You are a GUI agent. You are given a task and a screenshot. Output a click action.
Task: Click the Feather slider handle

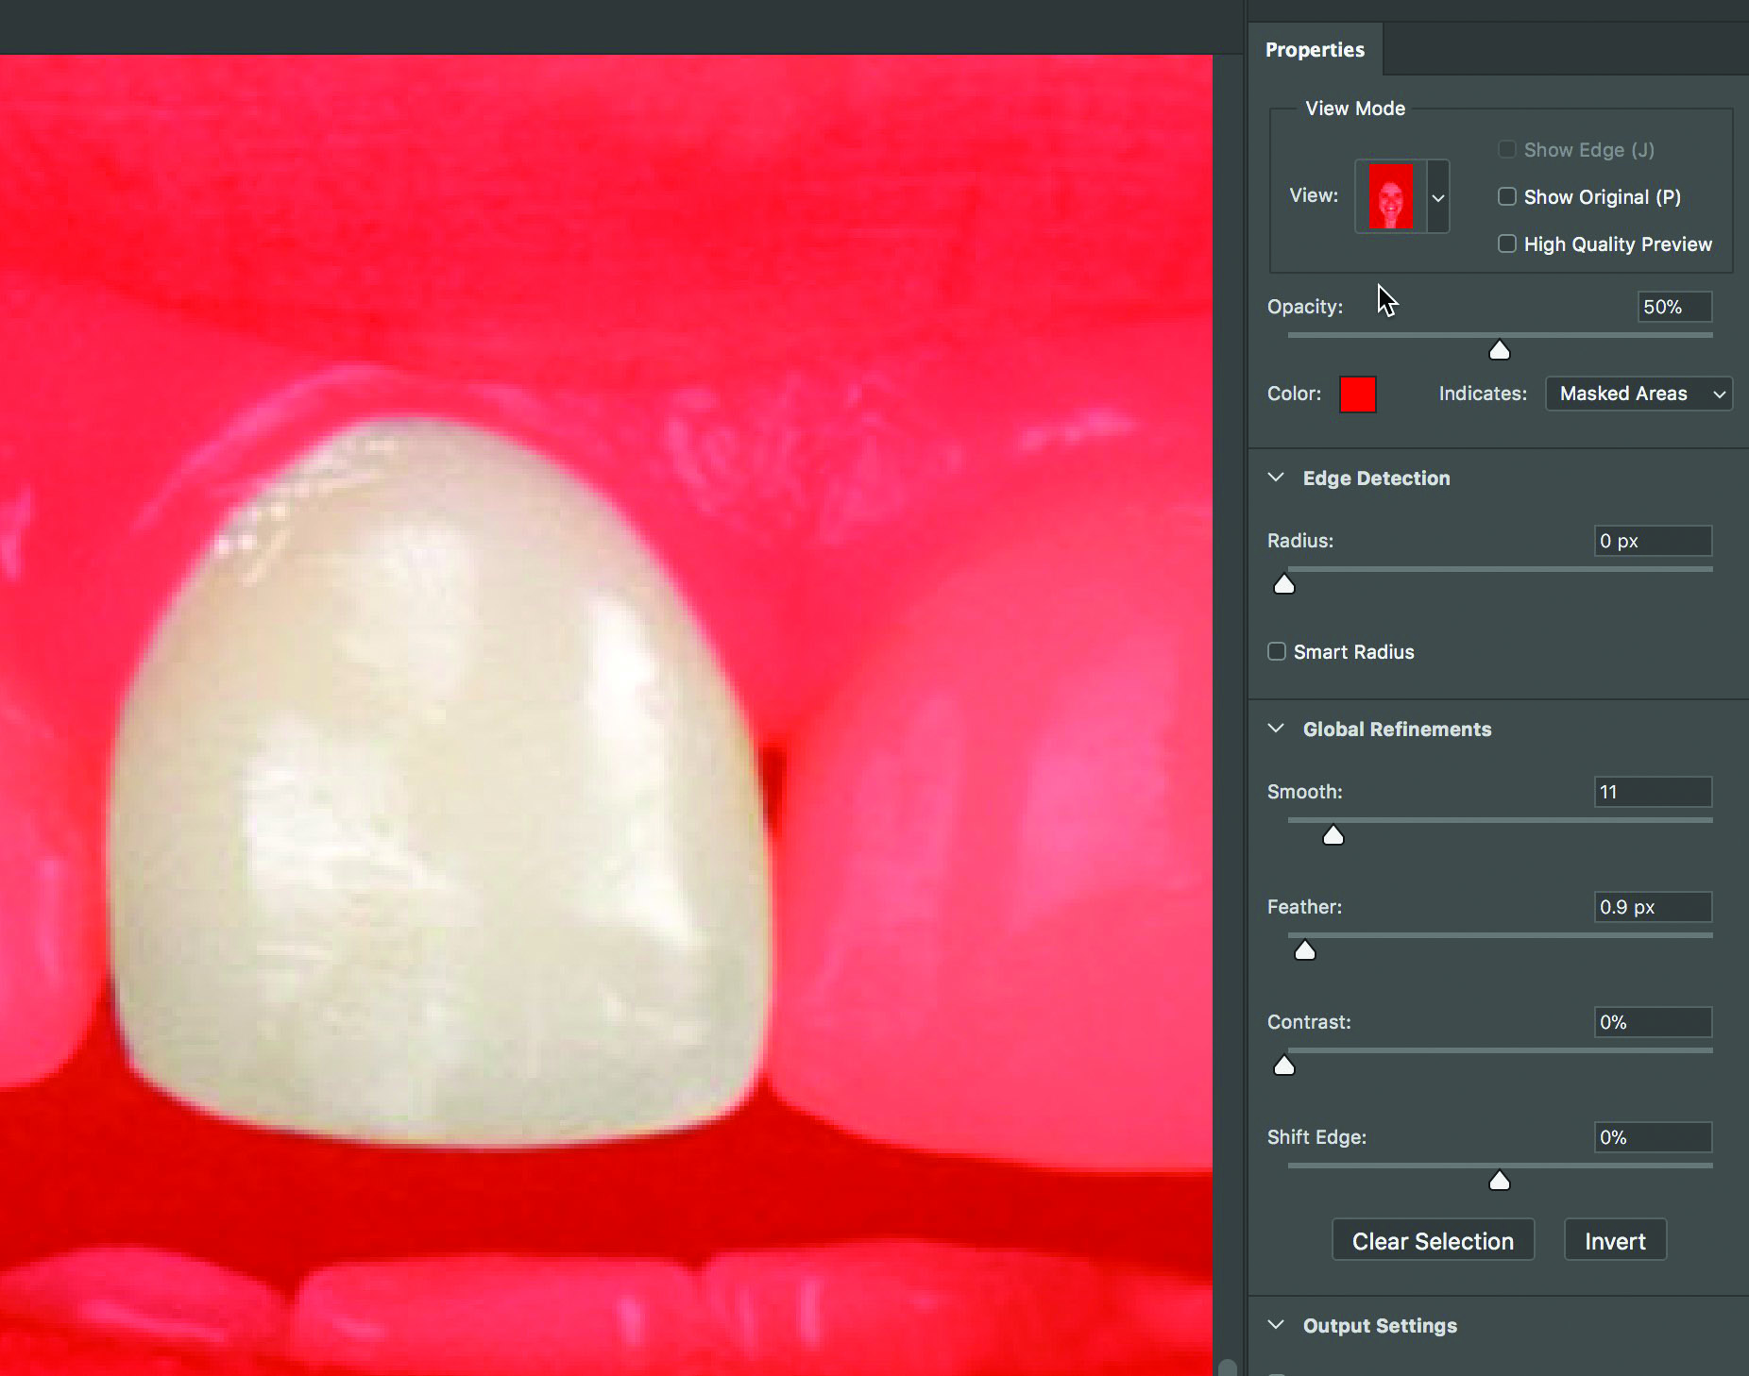(1305, 951)
